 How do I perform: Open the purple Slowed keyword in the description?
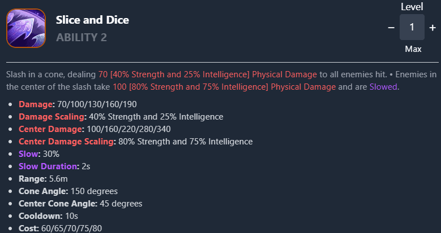click(384, 87)
